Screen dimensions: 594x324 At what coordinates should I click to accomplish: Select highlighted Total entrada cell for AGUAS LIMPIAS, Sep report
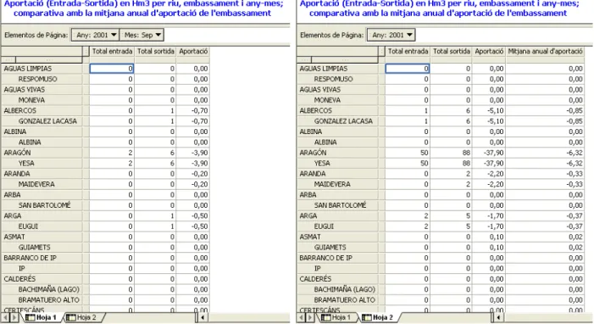[112, 69]
